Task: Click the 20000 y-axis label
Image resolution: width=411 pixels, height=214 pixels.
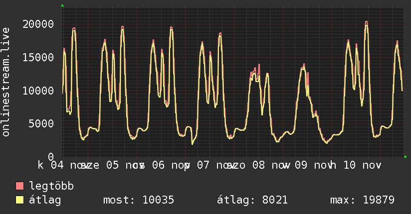Action: [x=38, y=24]
